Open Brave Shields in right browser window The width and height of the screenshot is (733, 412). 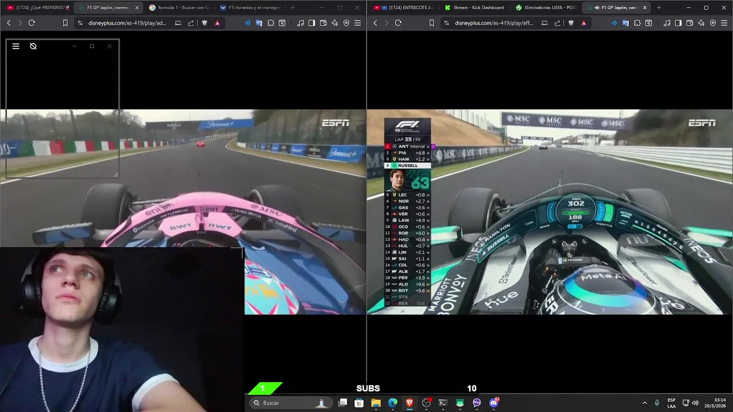click(x=572, y=23)
